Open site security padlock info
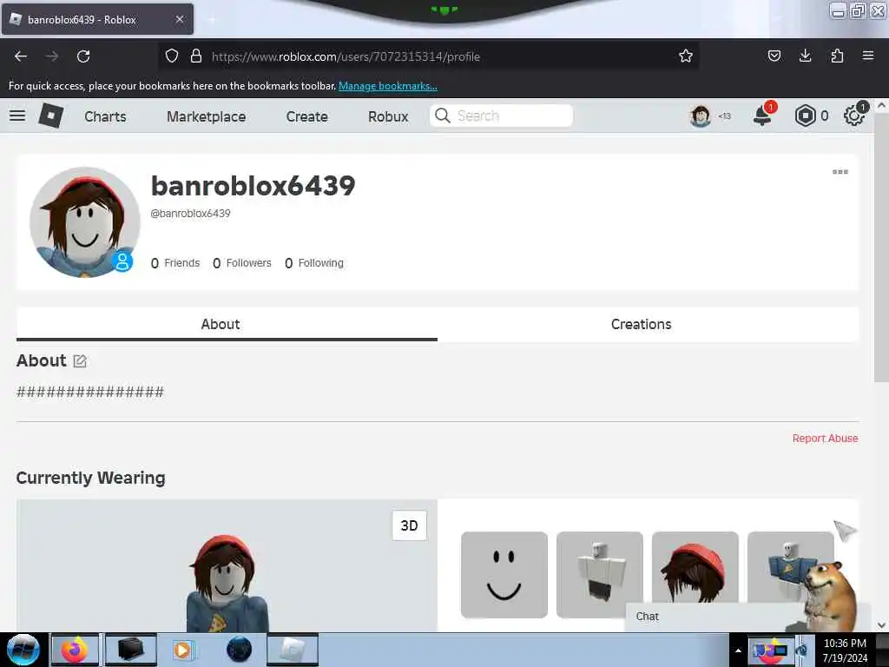889x667 pixels. tap(196, 56)
